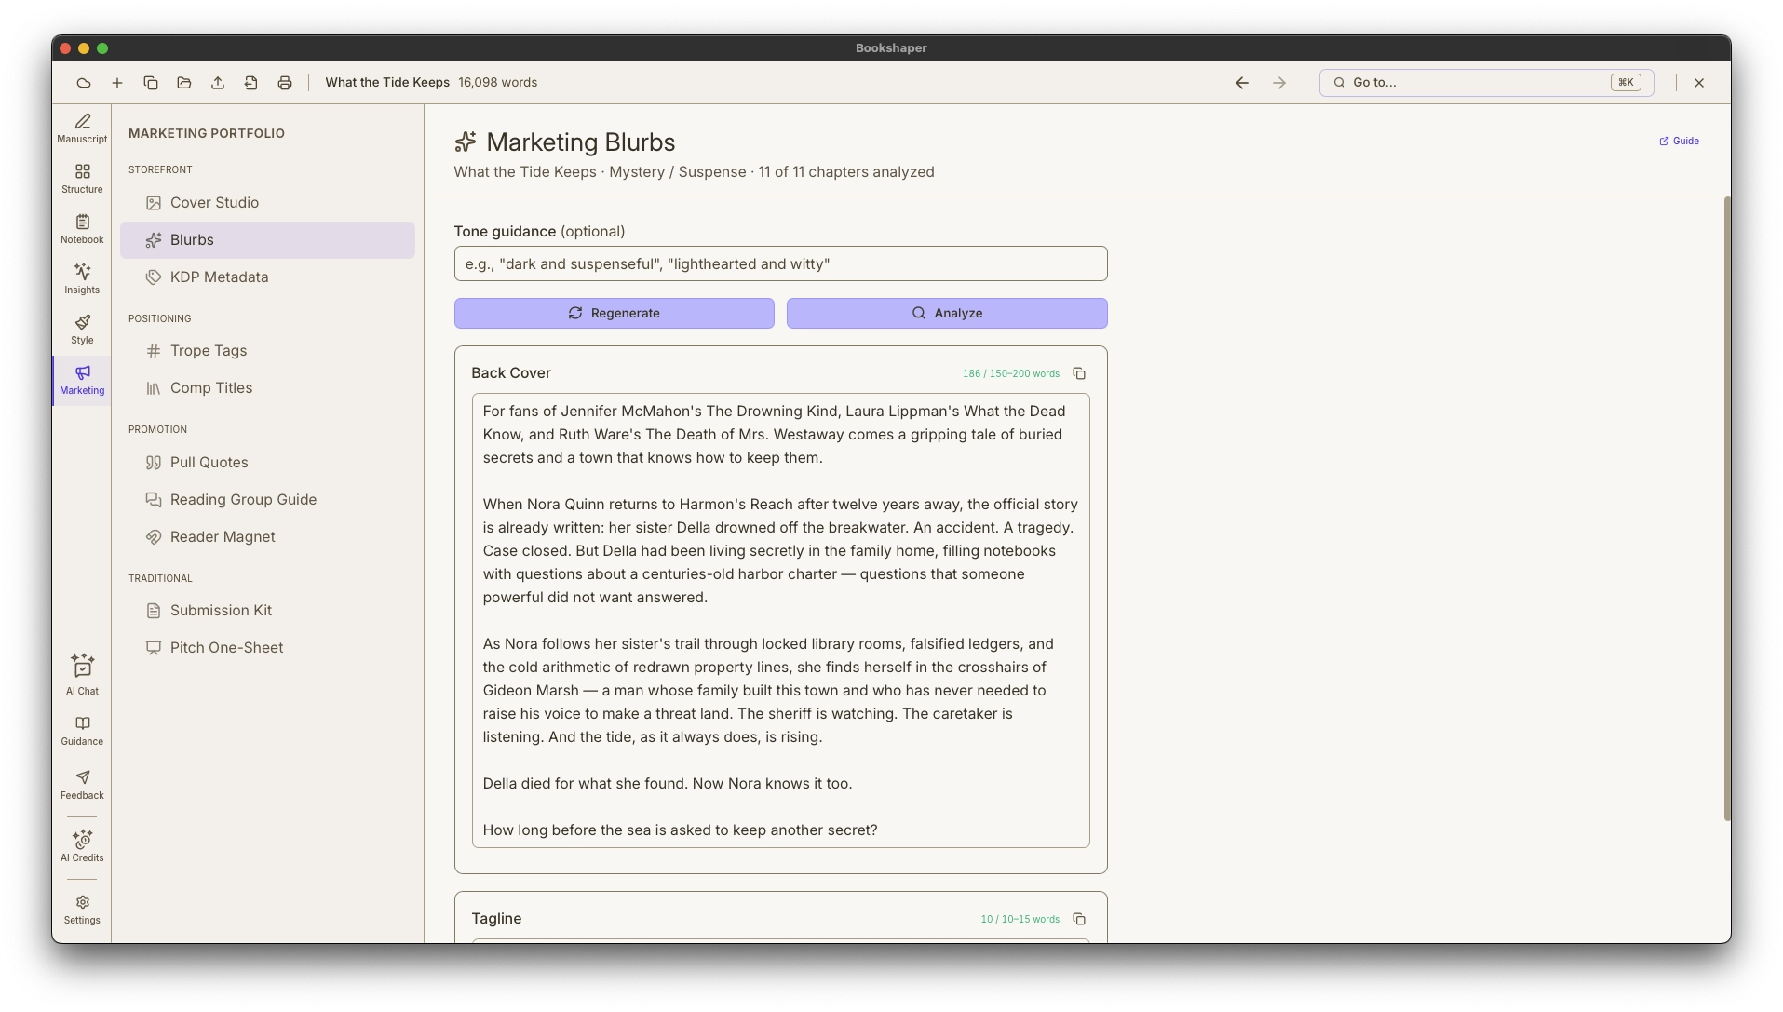Click the 10 / 10–15 words counter

coord(1020,919)
